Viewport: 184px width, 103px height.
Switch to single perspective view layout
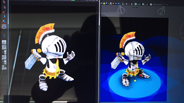[4, 42]
